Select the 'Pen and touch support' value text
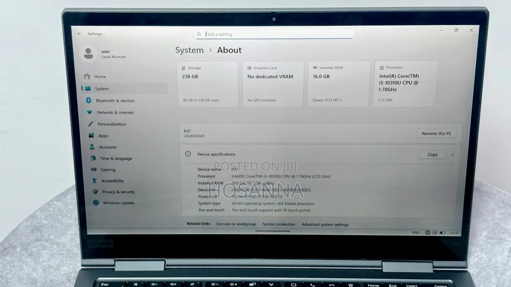 coord(271,210)
